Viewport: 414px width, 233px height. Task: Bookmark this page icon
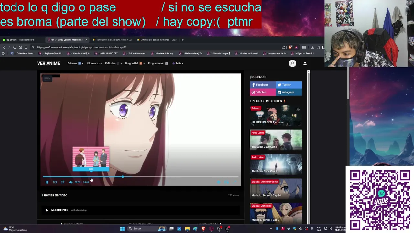pyautogui.click(x=26, y=47)
